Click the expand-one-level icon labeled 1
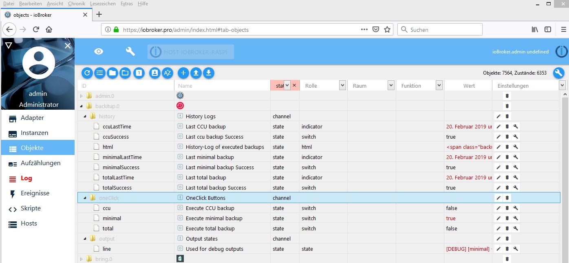 [x=139, y=73]
